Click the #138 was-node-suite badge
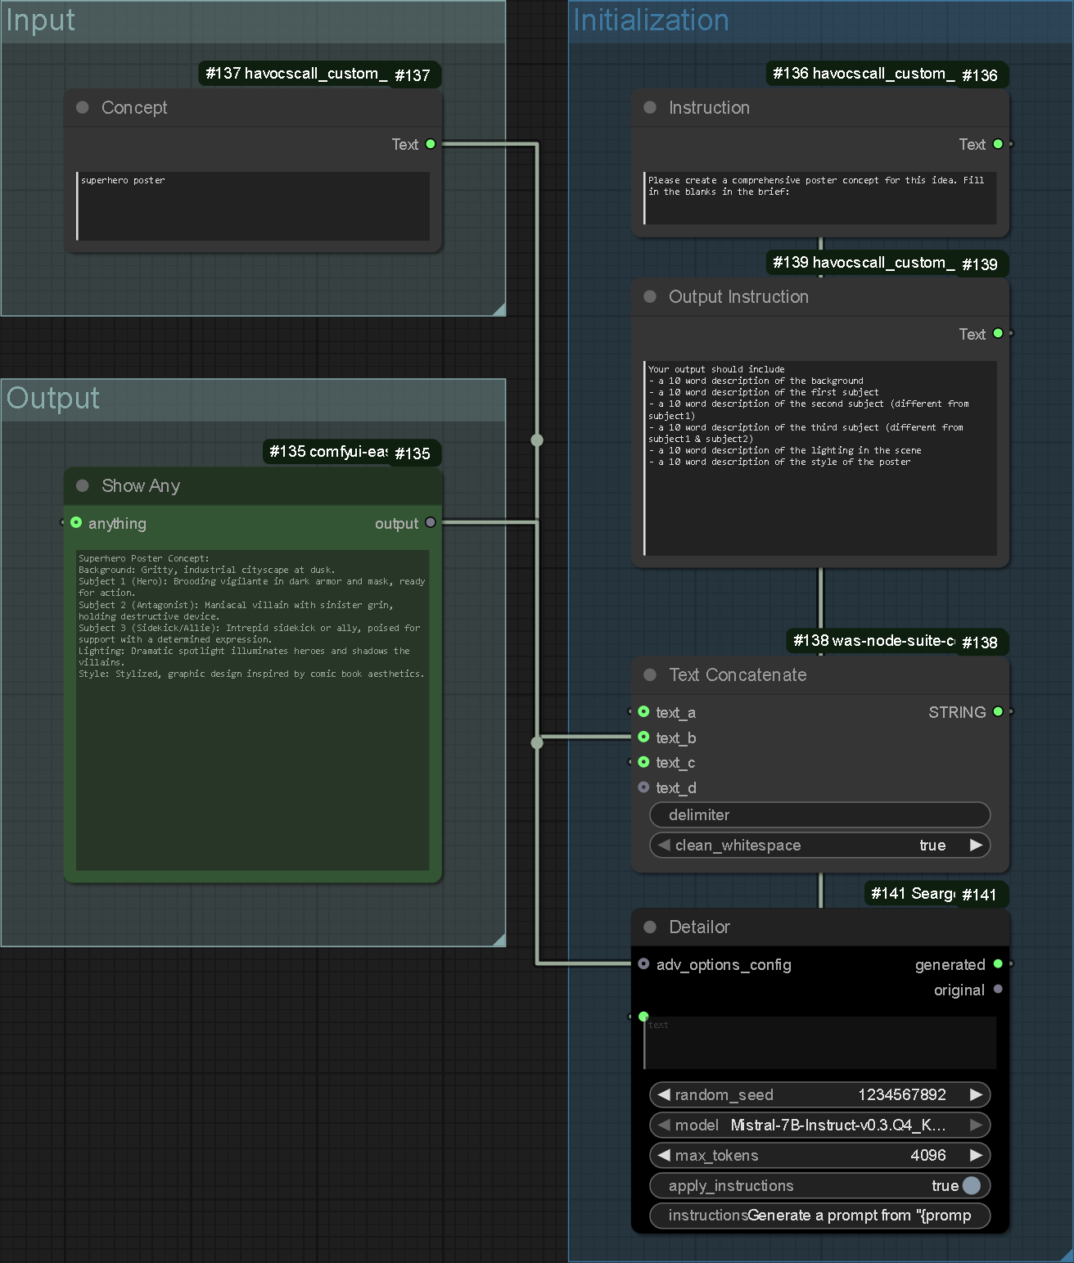 897,641
